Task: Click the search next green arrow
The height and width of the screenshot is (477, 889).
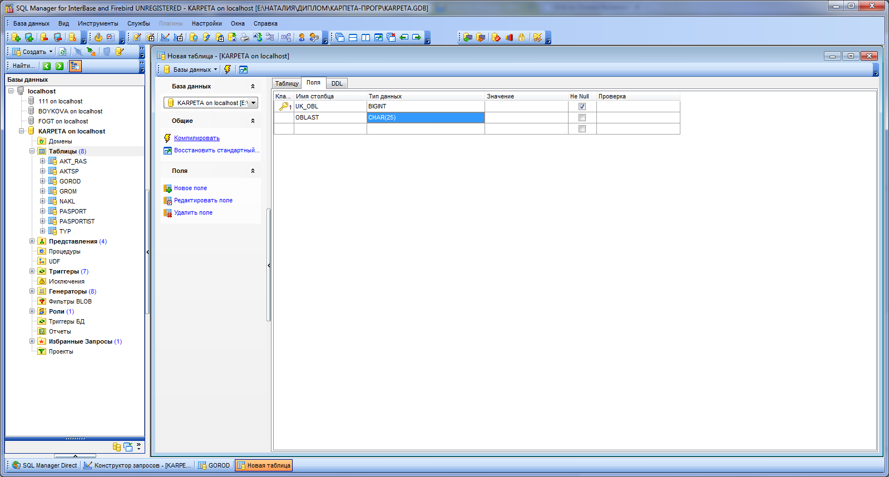Action: [60, 66]
